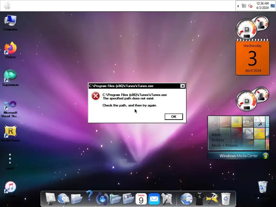Open the calendar dock icon showing 9
The height and width of the screenshot is (207, 276).
coord(141,199)
